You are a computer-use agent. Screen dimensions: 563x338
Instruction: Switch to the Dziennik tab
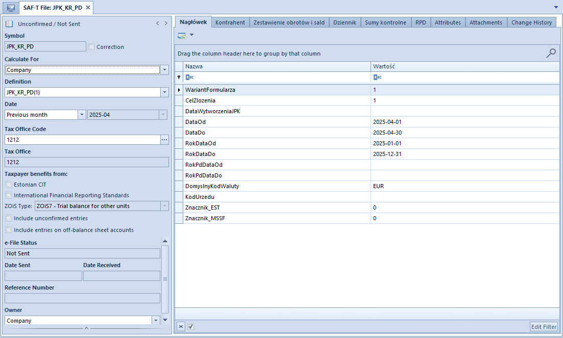(345, 22)
